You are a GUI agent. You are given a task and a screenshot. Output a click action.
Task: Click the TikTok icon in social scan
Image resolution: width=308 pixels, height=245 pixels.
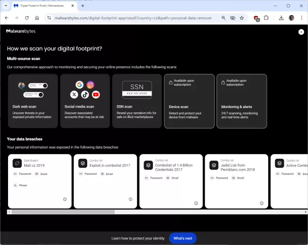tap(85, 94)
